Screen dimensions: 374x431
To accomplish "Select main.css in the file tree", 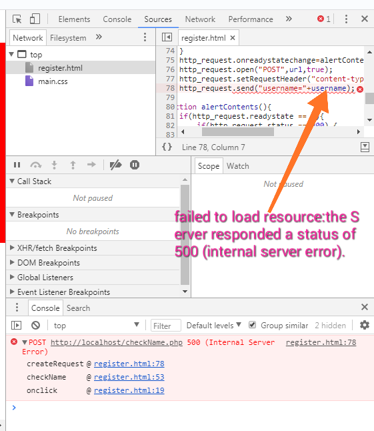I will (53, 81).
